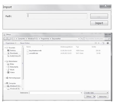This screenshot has width=120, height=102.
Task: Click Neuer Ordner in the toolbar
Action: 25,43
